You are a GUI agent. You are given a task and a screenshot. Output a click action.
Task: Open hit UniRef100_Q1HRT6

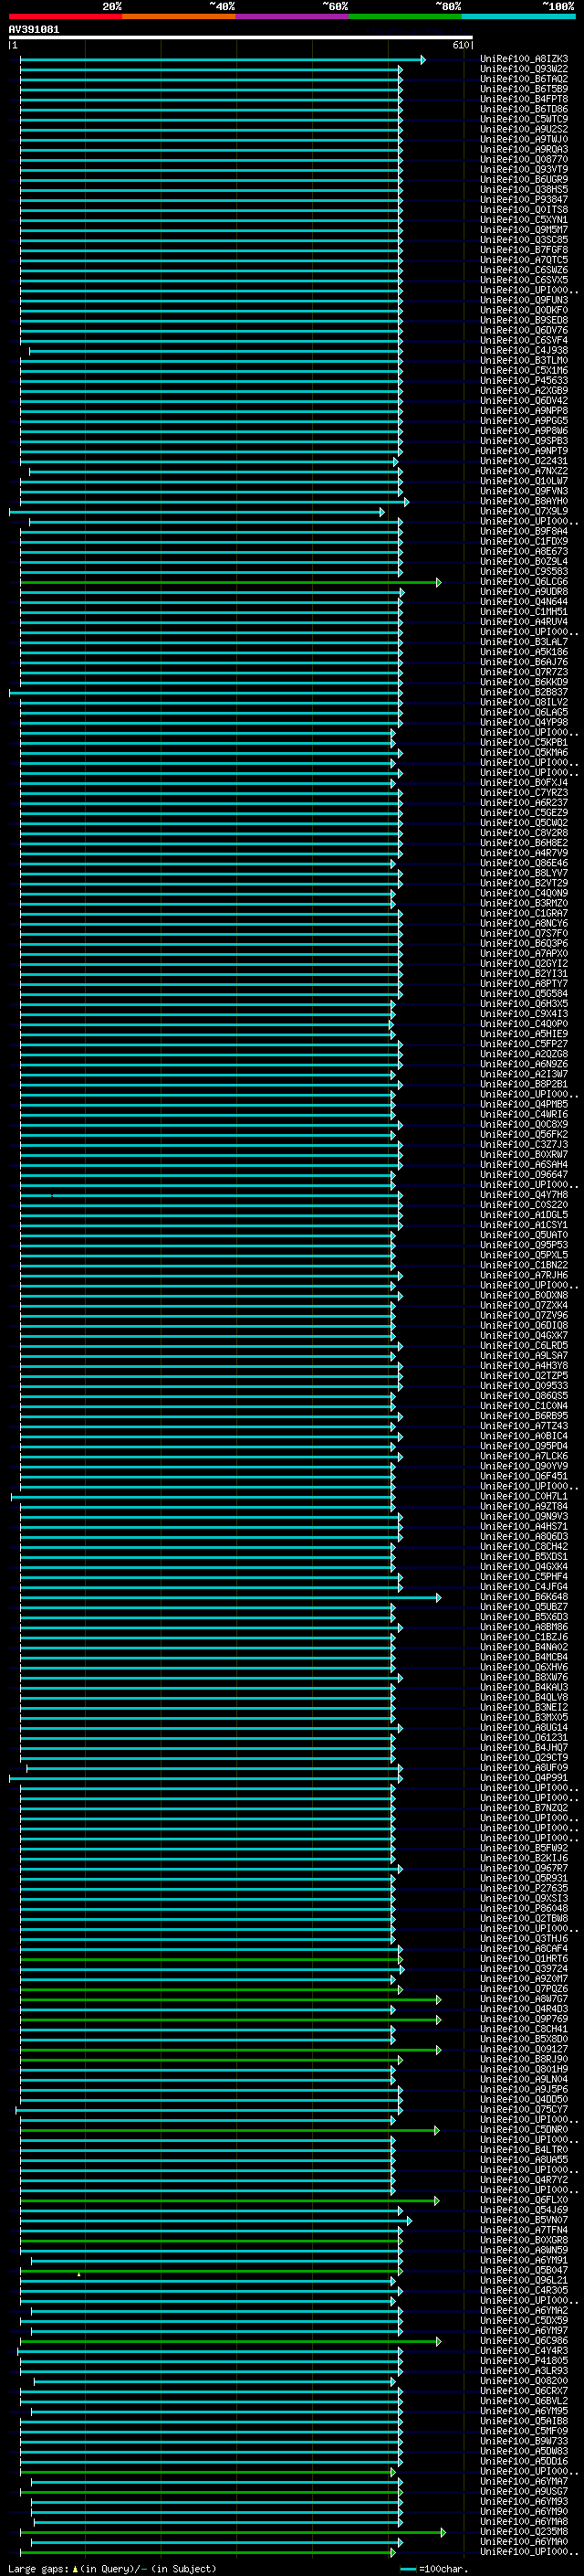[524, 1959]
